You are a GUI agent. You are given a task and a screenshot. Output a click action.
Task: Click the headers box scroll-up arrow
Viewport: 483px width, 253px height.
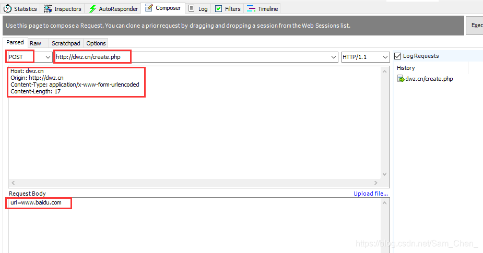[x=384, y=71]
